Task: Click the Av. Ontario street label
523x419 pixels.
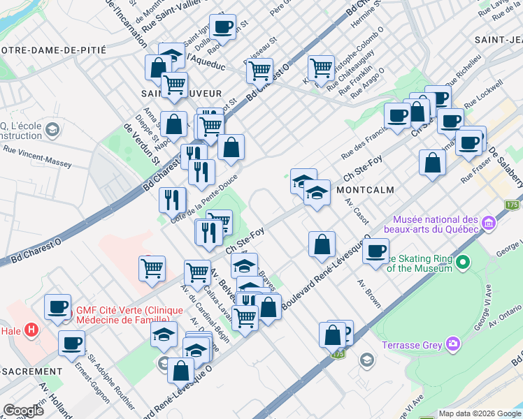Action: point(505,316)
